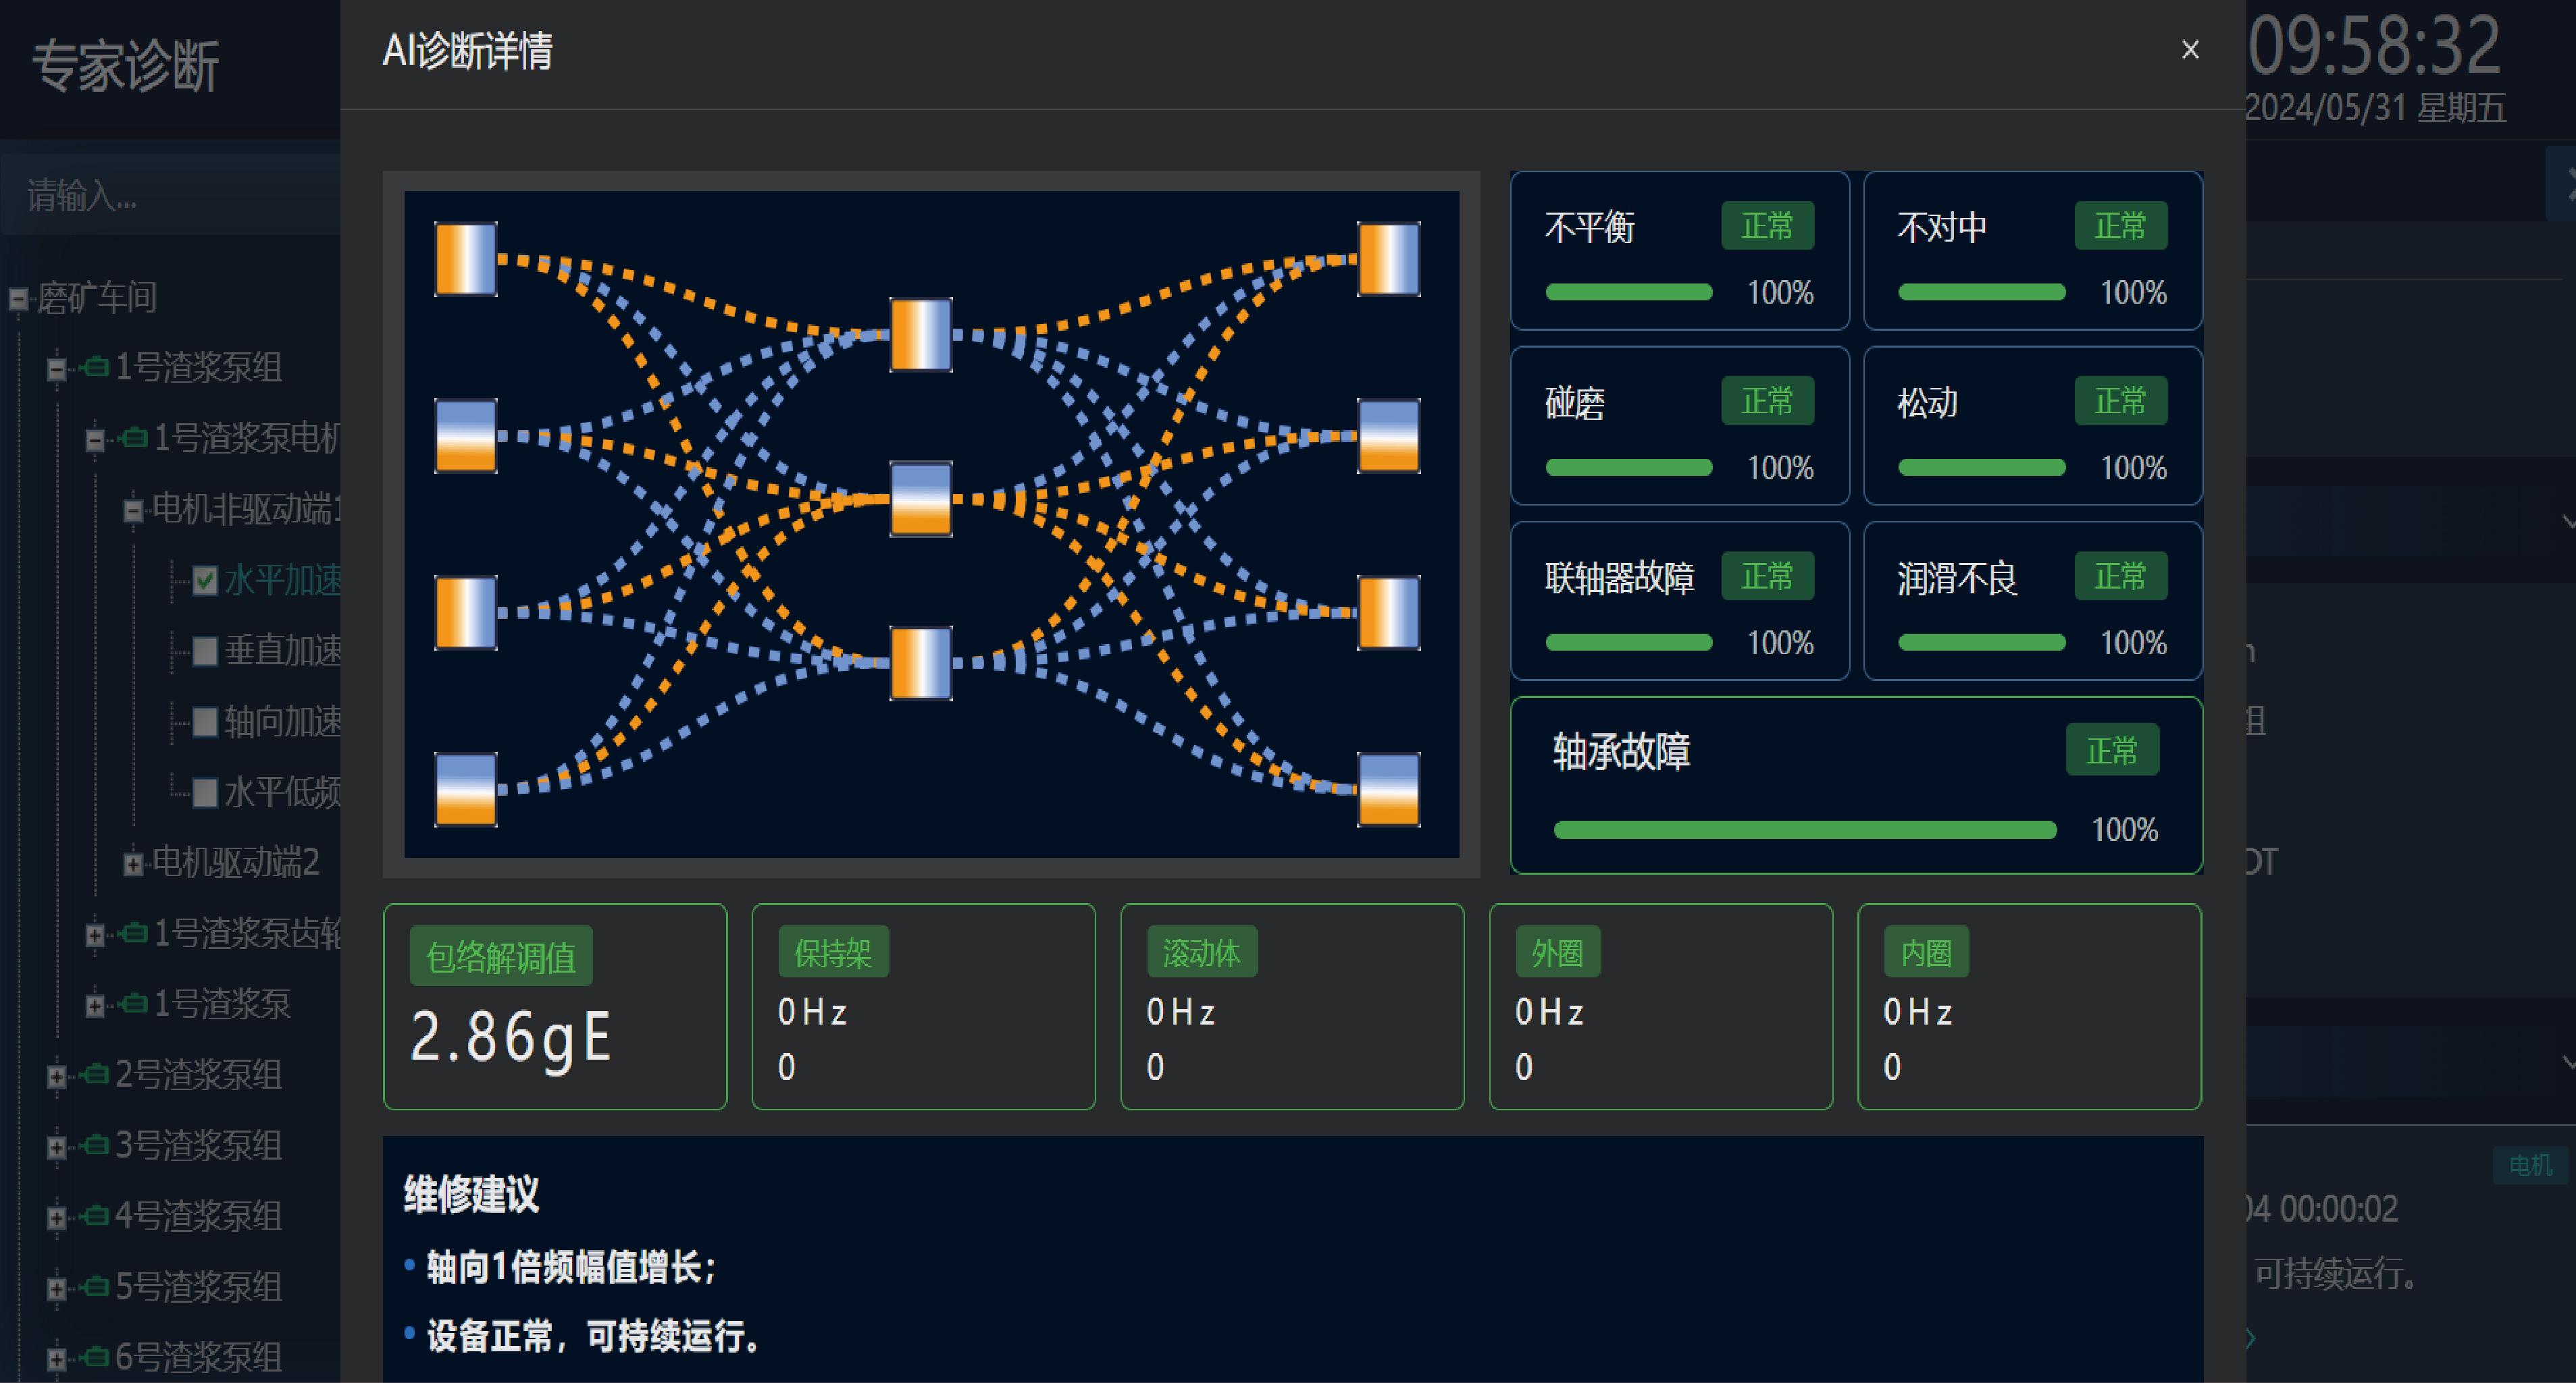Expand the 1号渣浆泵齿轮 node
The image size is (2576, 1383).
coord(94,934)
